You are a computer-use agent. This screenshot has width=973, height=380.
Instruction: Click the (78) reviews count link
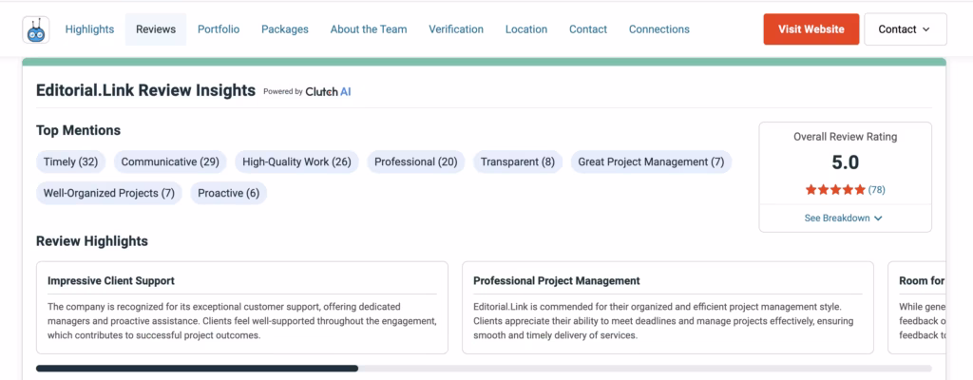[x=876, y=190]
